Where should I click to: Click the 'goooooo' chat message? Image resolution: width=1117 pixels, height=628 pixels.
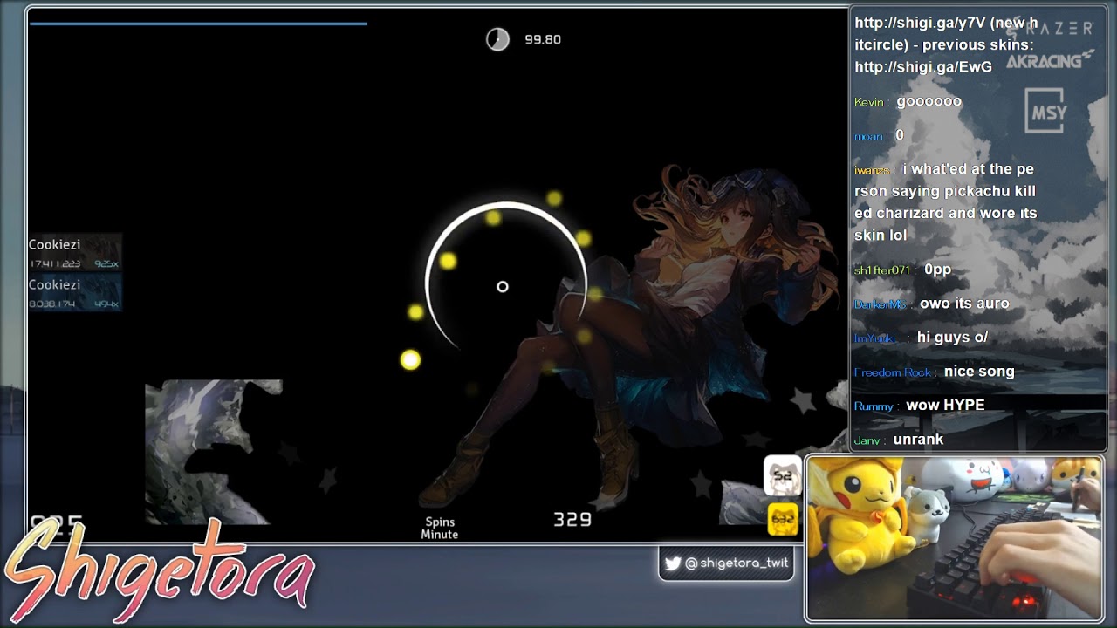pos(929,101)
